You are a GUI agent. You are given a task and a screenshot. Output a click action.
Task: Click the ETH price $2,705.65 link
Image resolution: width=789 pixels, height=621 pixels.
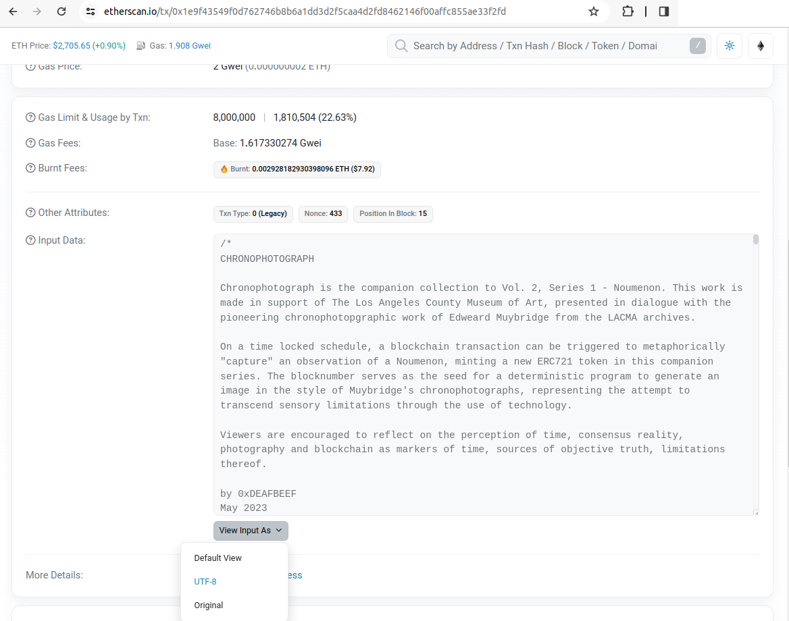click(72, 46)
